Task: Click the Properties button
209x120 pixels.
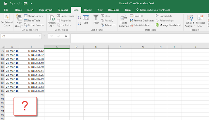Action: [64, 20]
